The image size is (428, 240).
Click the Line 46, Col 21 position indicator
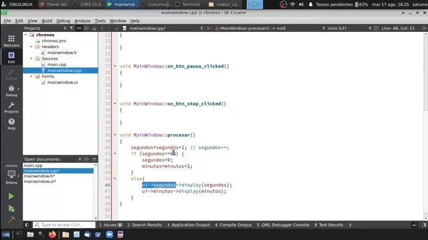pos(398,28)
